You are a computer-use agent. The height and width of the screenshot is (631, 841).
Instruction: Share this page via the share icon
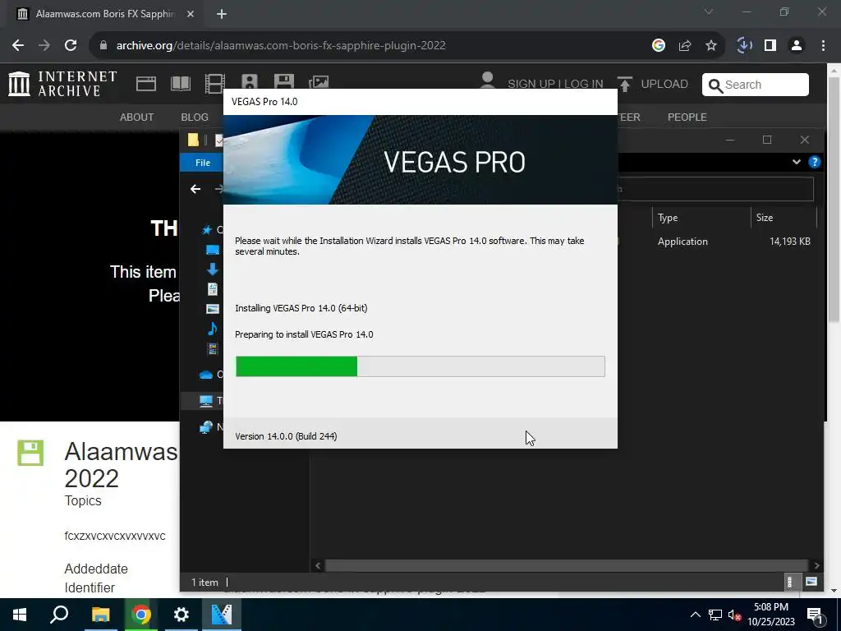tap(685, 46)
